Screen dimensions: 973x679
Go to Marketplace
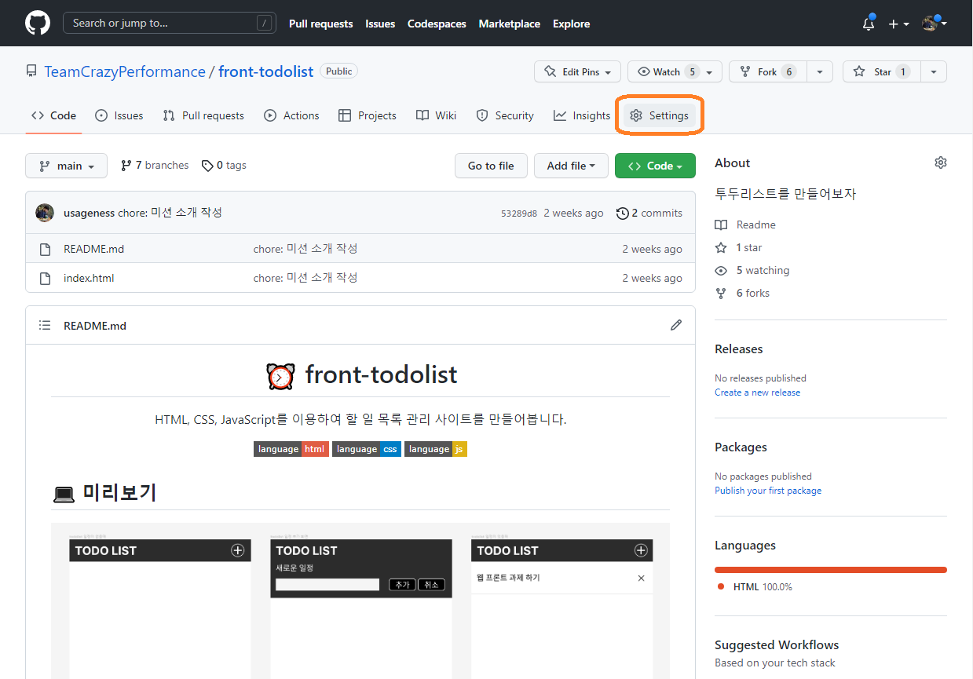[509, 24]
